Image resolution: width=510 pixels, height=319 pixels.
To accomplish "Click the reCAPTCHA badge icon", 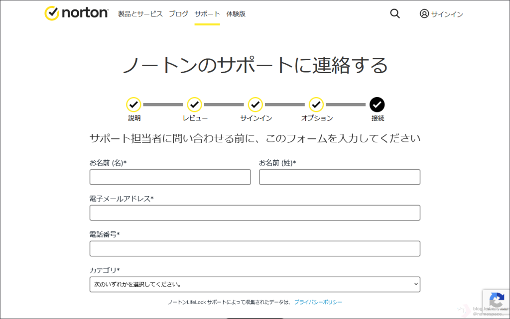I will tap(496, 301).
